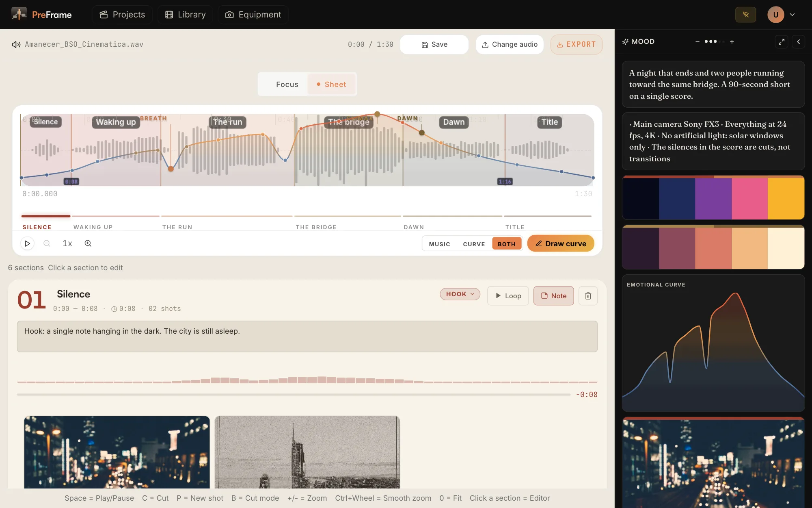Click the PreFrame logo
This screenshot has width=812, height=508.
tap(41, 15)
